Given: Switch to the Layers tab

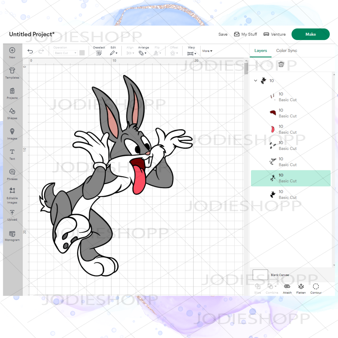Looking at the screenshot, I should tap(261, 51).
